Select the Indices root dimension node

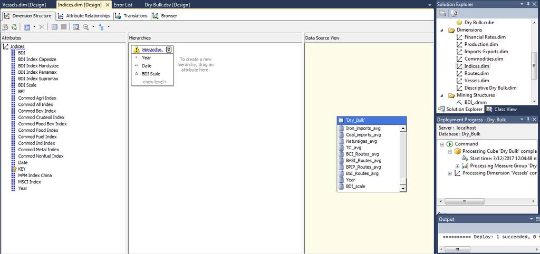click(17, 46)
